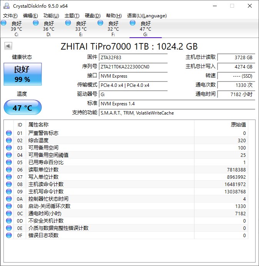Click raw value 8963992
Viewport: 259px width, 266px height.
[x=236, y=177]
